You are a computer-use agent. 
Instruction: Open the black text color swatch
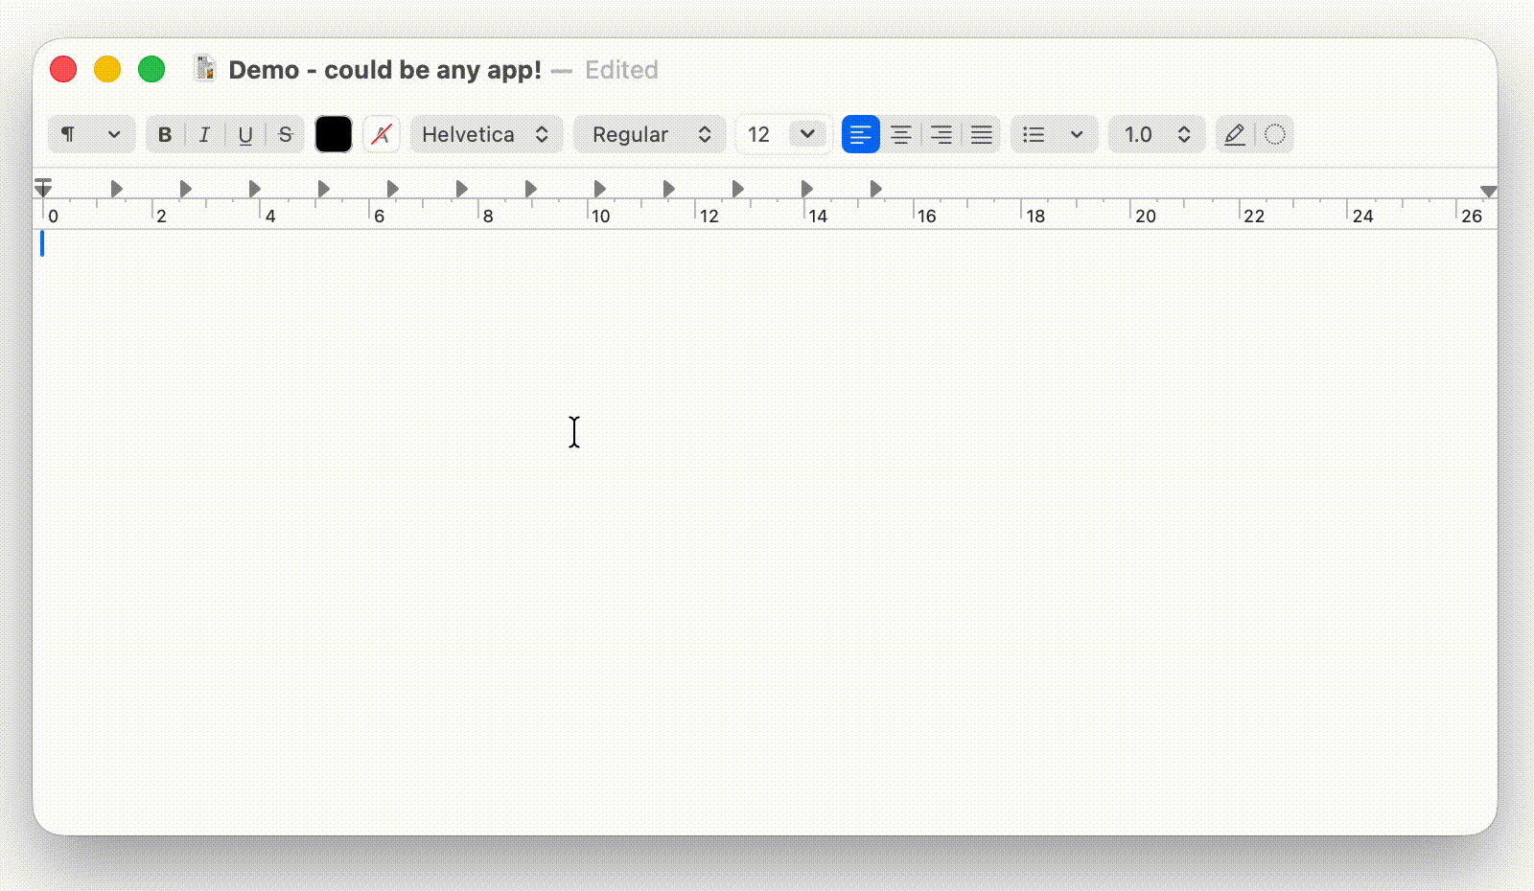click(x=333, y=134)
